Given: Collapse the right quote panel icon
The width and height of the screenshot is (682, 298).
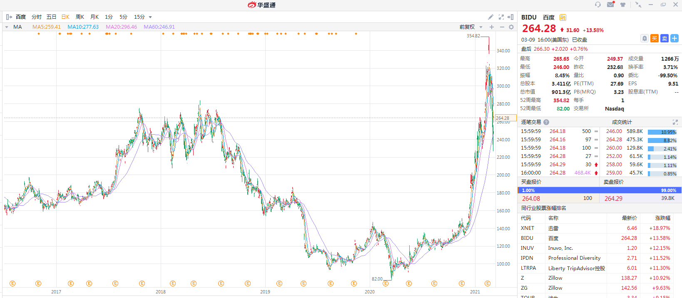Looking at the screenshot, I should coord(510,17).
